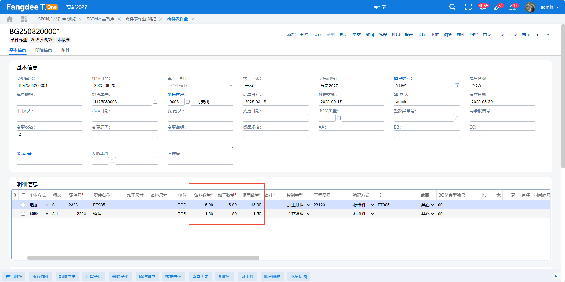Open chat messages with 4055 badge
The image size is (565, 282).
(x=483, y=7)
